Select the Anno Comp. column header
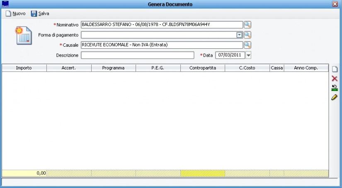 (x=306, y=68)
